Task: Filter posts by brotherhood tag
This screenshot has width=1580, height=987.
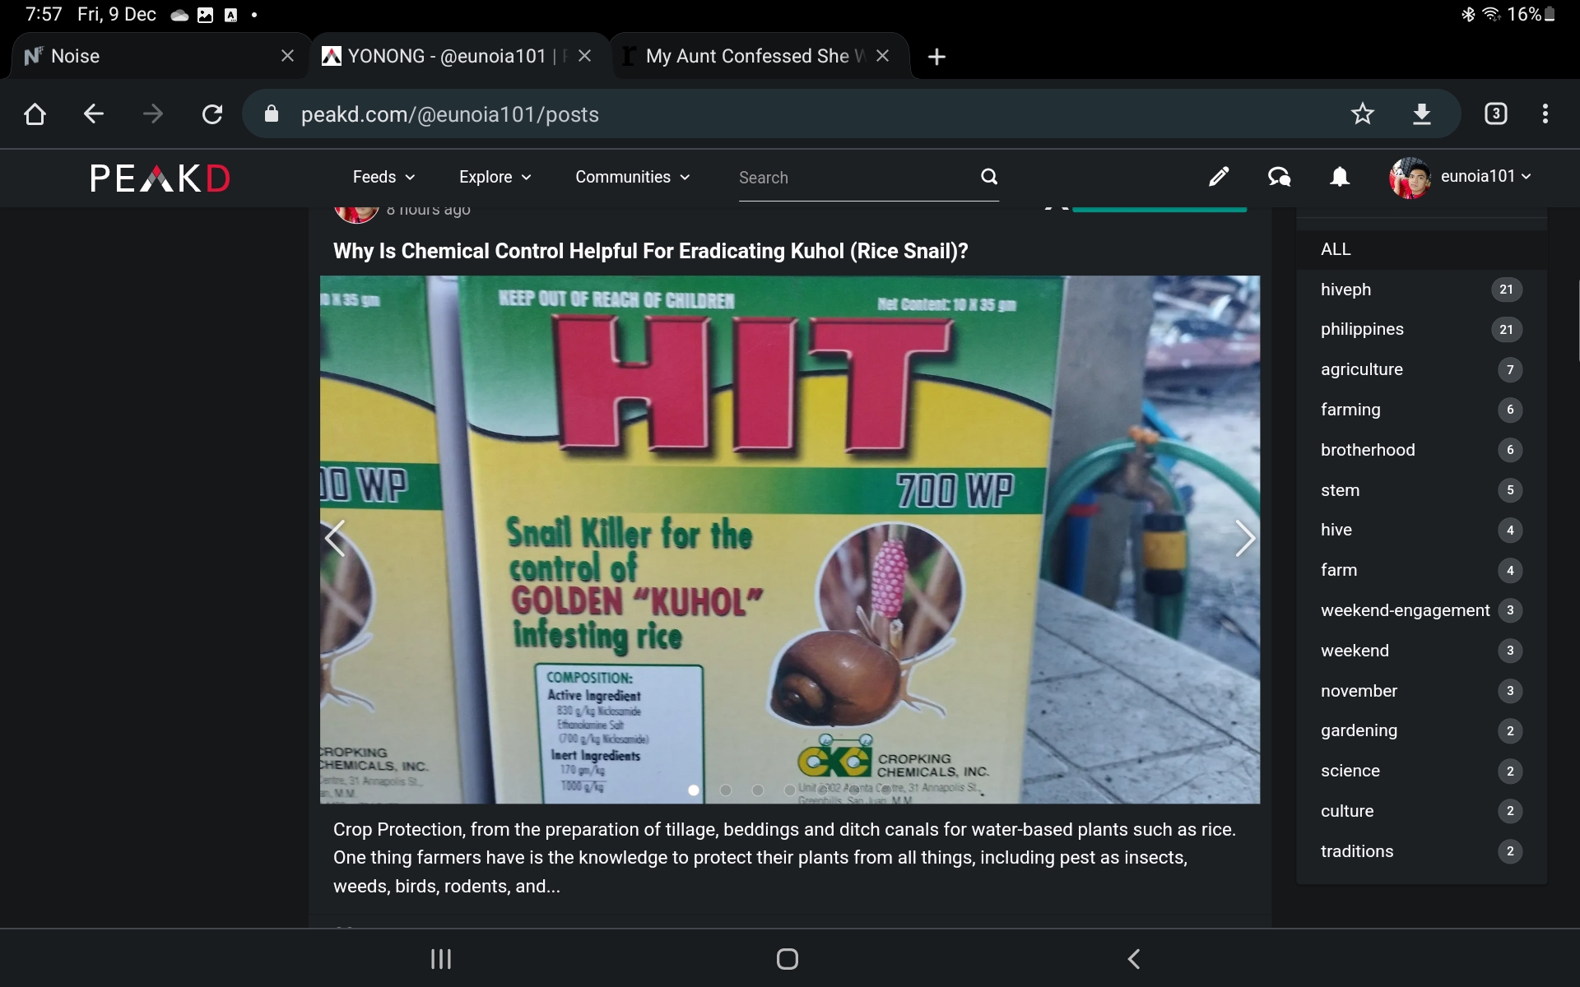Action: (x=1421, y=450)
